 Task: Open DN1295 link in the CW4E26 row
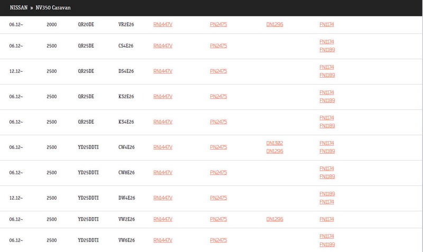point(274,152)
